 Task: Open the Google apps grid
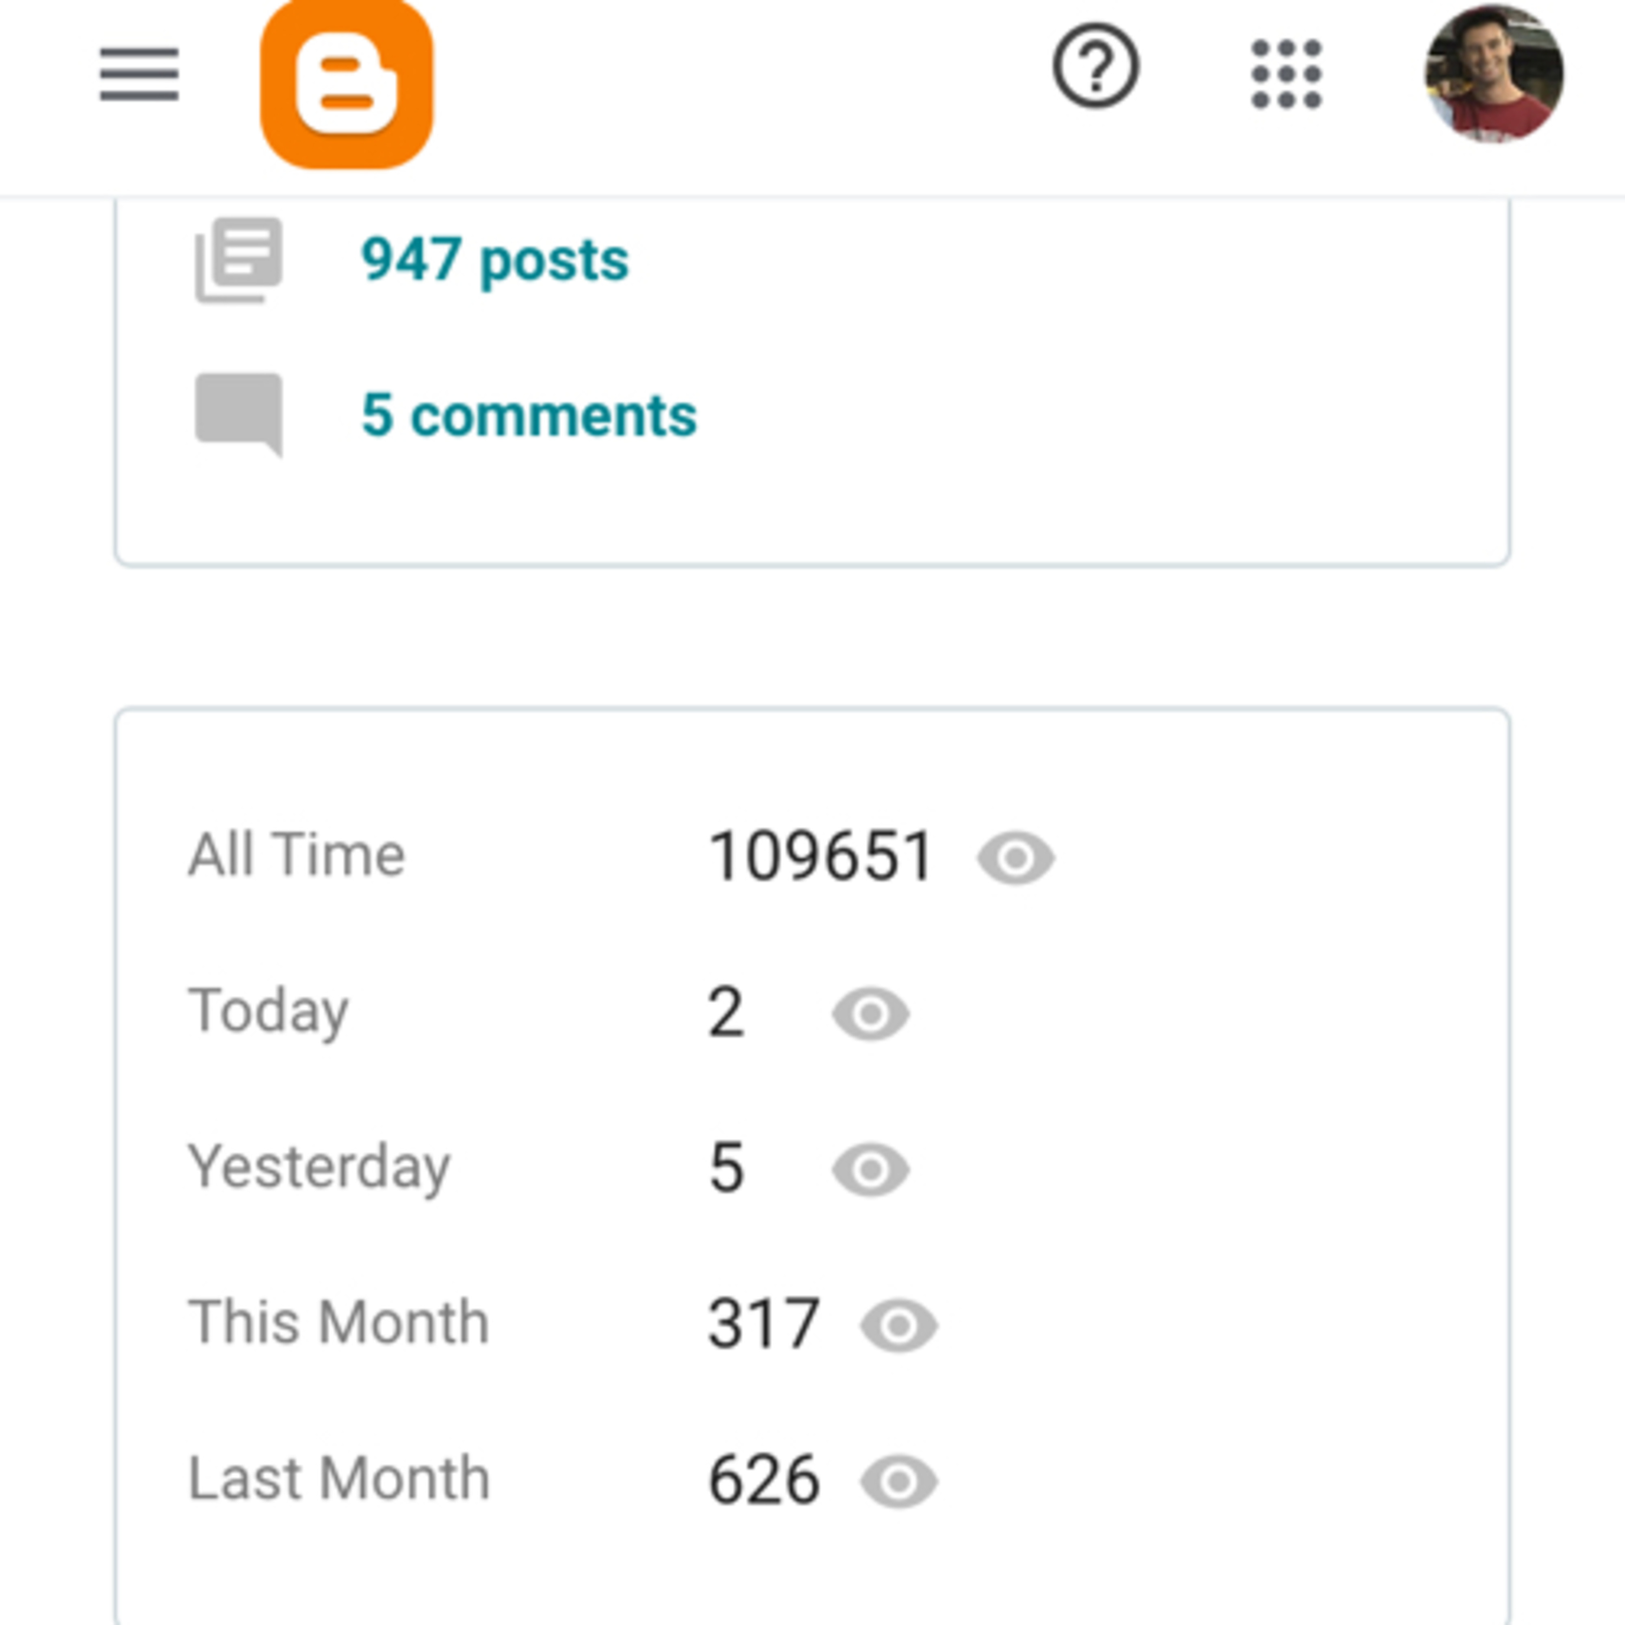tap(1286, 74)
